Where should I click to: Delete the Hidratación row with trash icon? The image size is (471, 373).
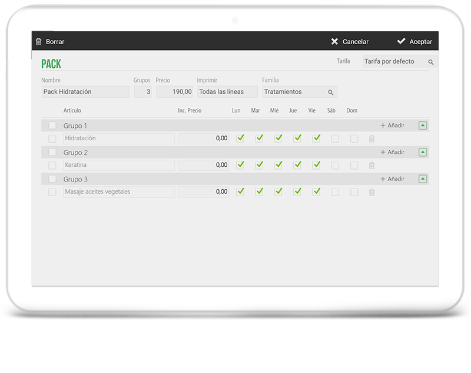372,139
